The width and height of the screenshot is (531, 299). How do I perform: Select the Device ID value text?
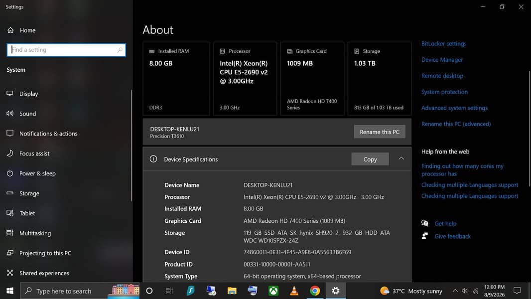coord(297,252)
